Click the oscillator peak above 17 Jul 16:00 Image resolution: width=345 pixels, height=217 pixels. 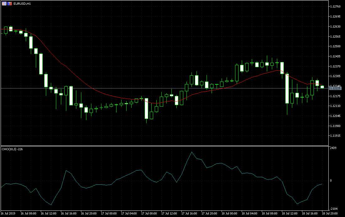pyautogui.click(x=192, y=152)
